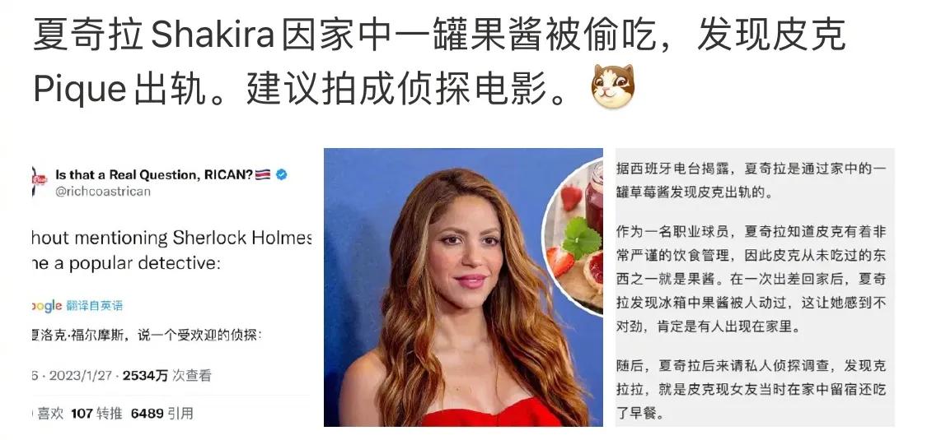This screenshot has width=927, height=440.
Task: Open the Chinese article text screenshot
Action: click(754, 287)
